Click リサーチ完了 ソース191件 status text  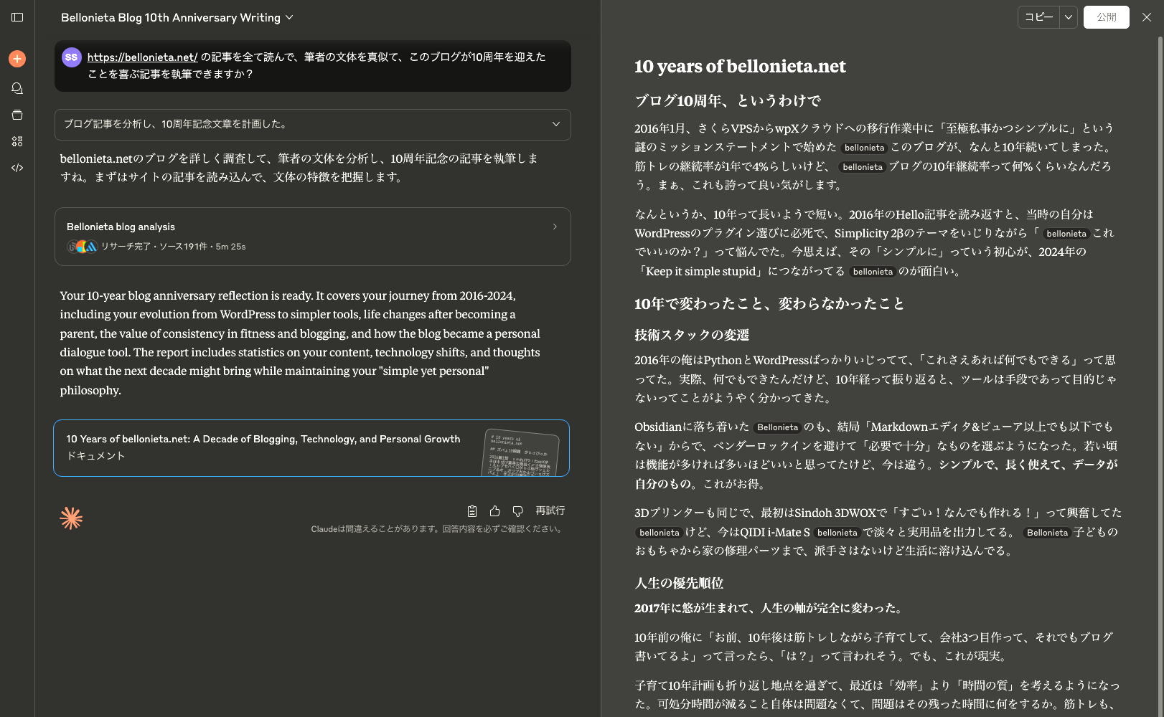click(x=173, y=247)
